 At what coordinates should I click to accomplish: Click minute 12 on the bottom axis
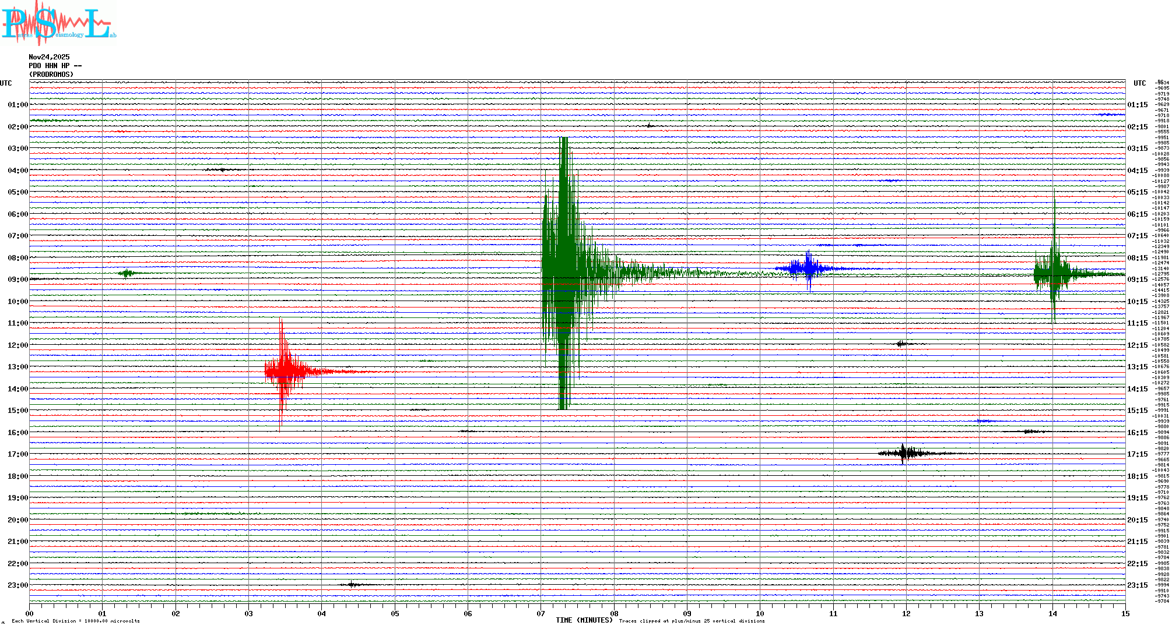(x=906, y=613)
